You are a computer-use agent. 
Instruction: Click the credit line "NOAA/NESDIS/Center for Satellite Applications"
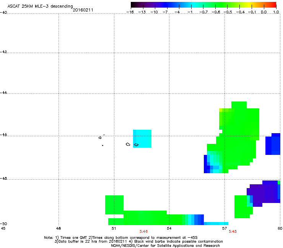click(165, 246)
